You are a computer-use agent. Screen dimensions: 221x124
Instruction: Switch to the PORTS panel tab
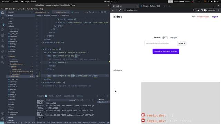(x=51, y=96)
